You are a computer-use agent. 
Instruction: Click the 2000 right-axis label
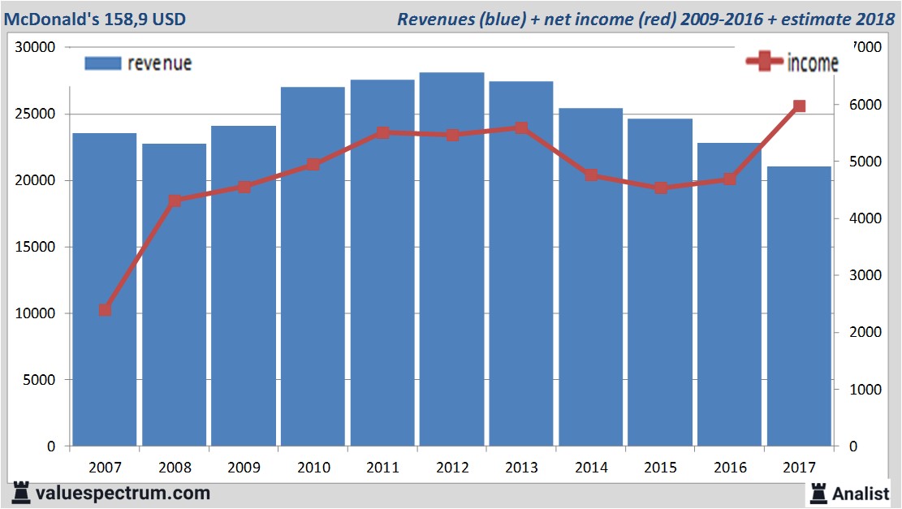(x=865, y=332)
